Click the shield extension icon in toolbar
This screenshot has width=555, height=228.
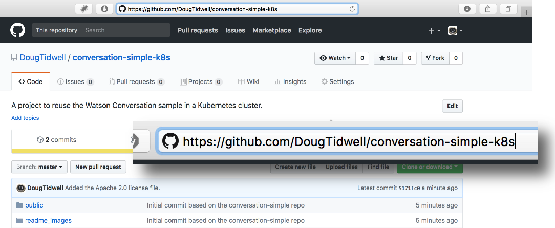(104, 9)
